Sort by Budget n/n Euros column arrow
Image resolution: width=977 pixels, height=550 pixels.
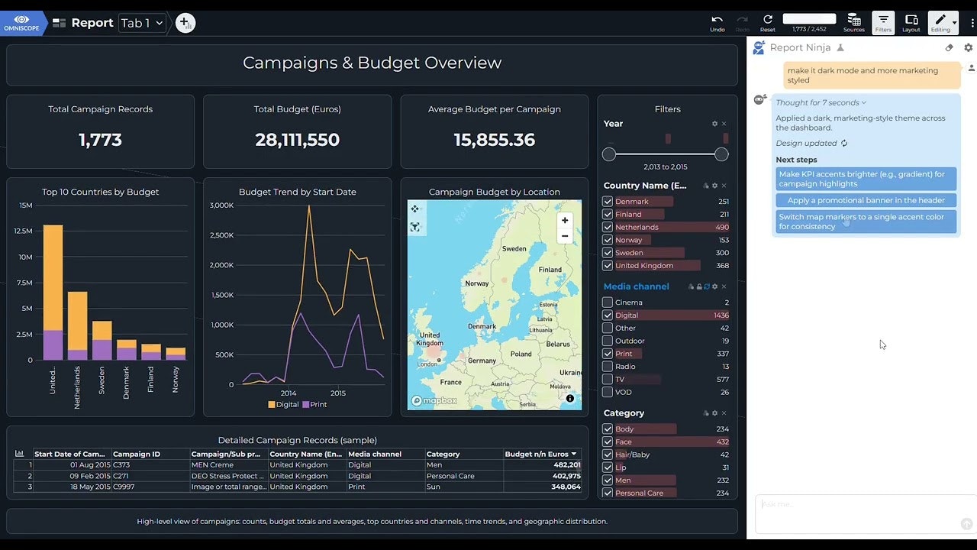coord(574,454)
